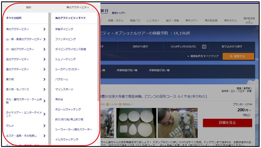This screenshot has width=261, height=148.
Task: Click the arrow beside 雪のアクティビティ
Action: 44,69
